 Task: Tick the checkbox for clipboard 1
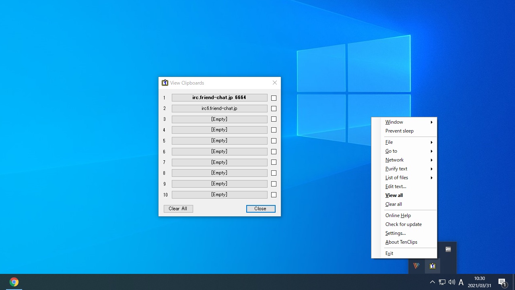point(274,98)
